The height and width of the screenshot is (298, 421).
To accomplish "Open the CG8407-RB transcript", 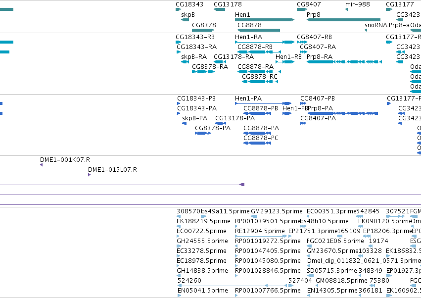I will pos(314,37).
